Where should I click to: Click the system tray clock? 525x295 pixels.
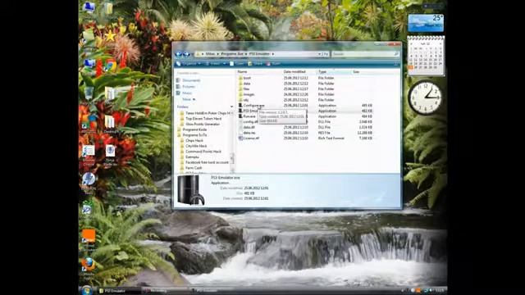click(440, 291)
